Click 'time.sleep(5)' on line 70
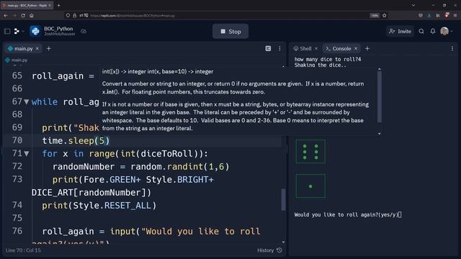This screenshot has width=461, height=259. (x=76, y=141)
